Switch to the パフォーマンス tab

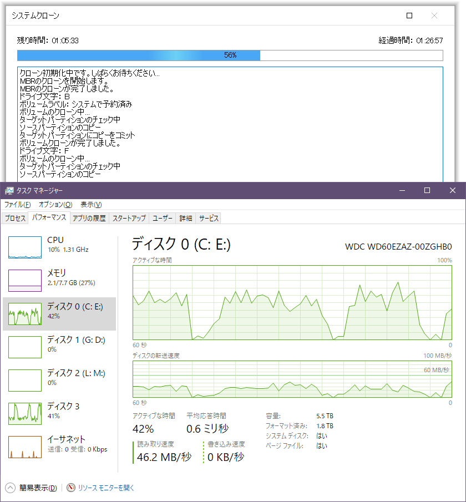[51, 218]
